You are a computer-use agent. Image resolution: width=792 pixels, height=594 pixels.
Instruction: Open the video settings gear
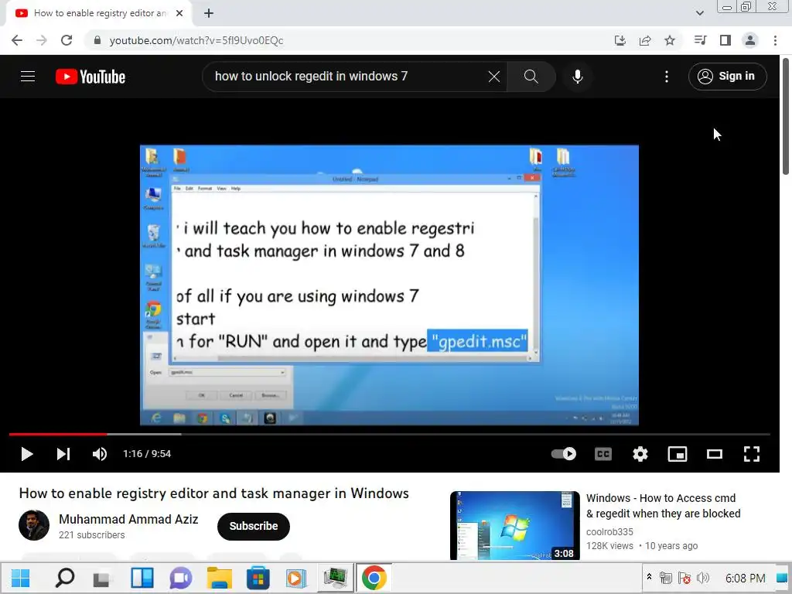pos(640,453)
